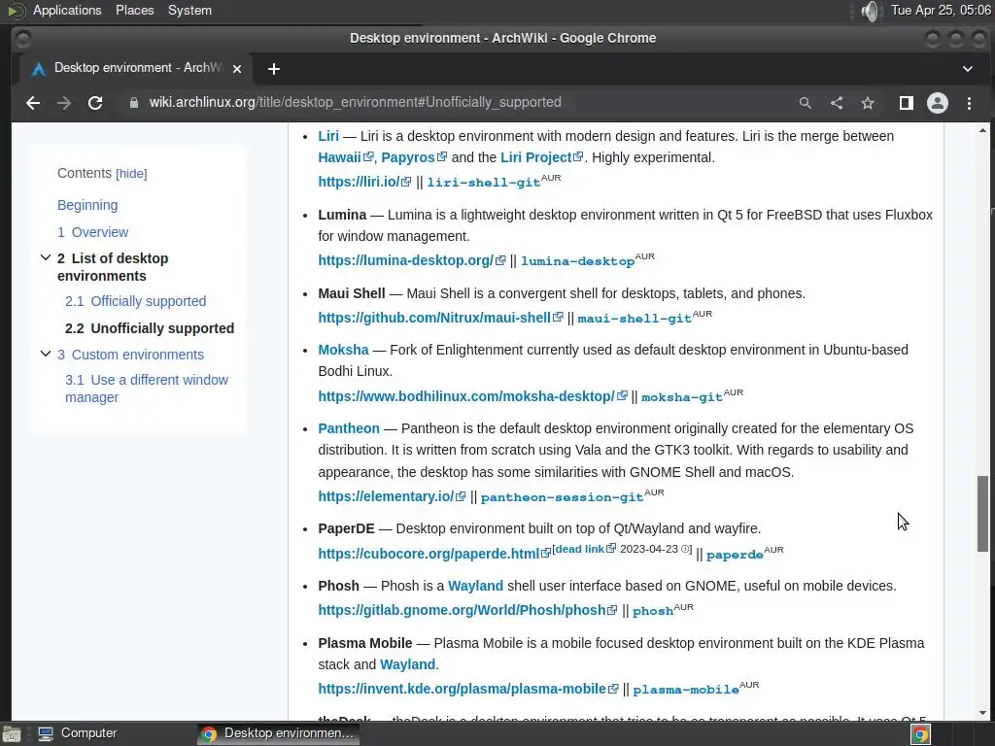Open pantheon-session-git AUR package link
Image resolution: width=995 pixels, height=746 pixels.
tap(563, 497)
